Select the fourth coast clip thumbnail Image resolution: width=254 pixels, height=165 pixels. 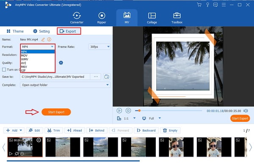(138, 147)
